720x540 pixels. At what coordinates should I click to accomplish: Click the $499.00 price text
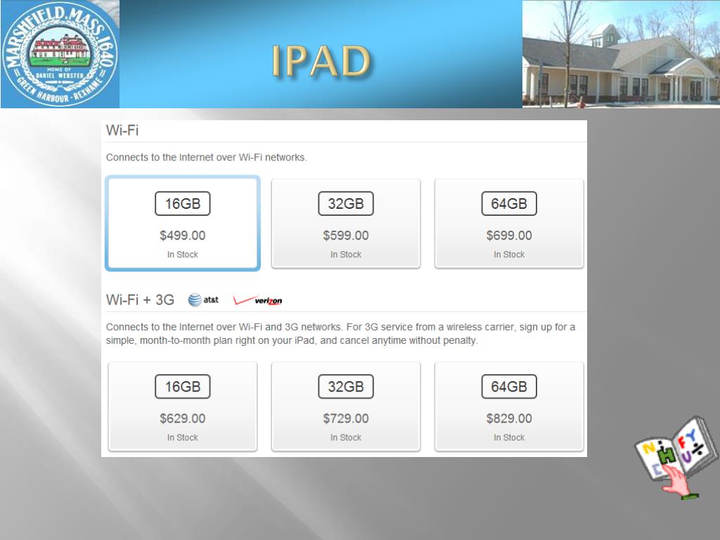click(183, 236)
